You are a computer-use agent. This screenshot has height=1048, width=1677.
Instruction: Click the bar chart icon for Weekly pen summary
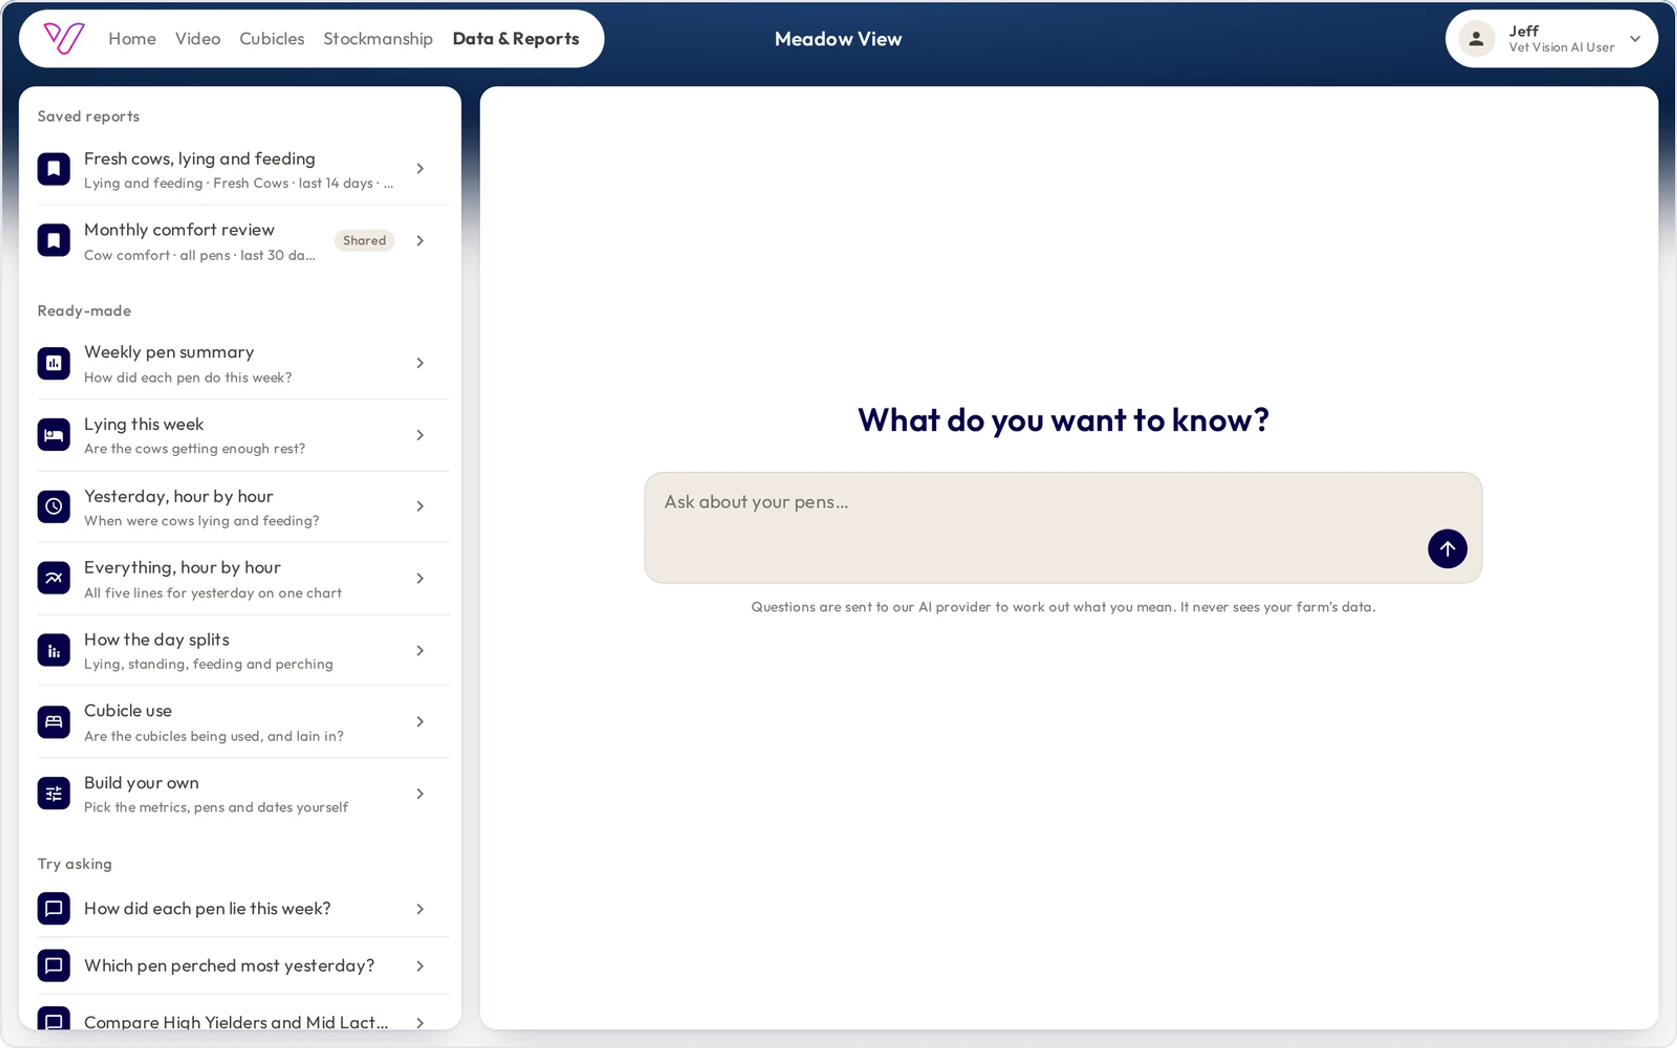click(53, 363)
